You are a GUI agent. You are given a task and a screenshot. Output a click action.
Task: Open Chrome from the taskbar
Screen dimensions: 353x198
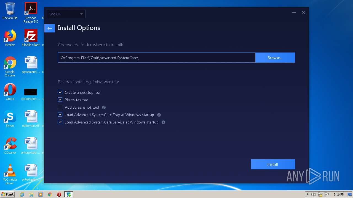click(x=50, y=194)
